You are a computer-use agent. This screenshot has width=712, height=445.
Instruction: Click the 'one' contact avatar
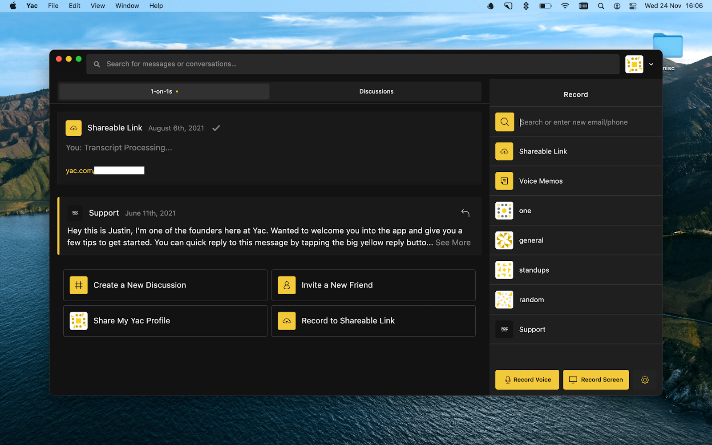point(504,211)
